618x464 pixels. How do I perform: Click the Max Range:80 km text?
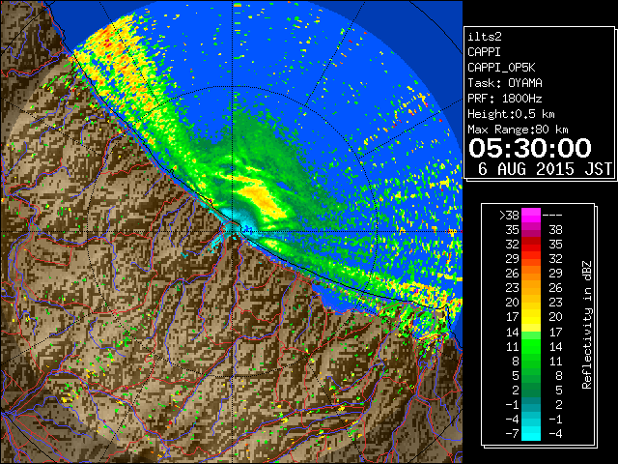pos(518,130)
